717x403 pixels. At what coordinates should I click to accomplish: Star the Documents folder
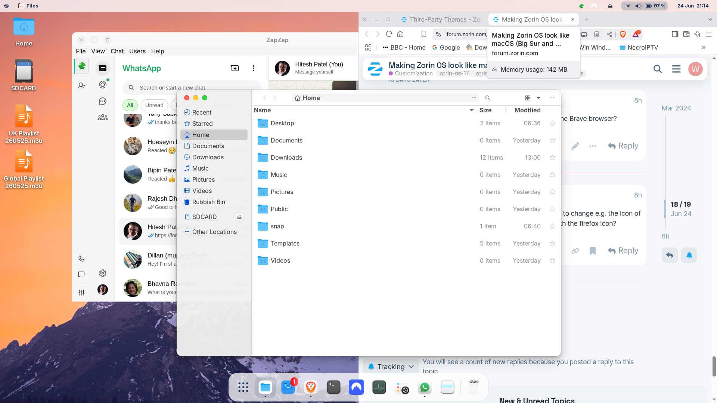click(552, 140)
